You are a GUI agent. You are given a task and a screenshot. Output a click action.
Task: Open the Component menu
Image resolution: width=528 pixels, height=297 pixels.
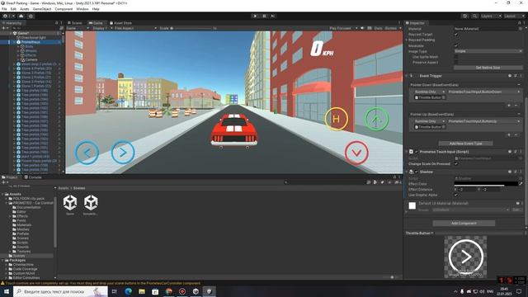pyautogui.click(x=64, y=9)
